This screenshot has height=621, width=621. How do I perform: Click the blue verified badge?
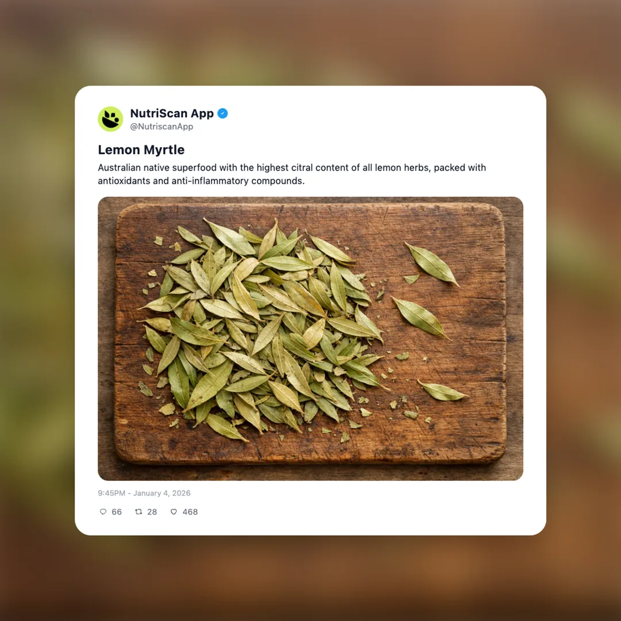click(223, 113)
